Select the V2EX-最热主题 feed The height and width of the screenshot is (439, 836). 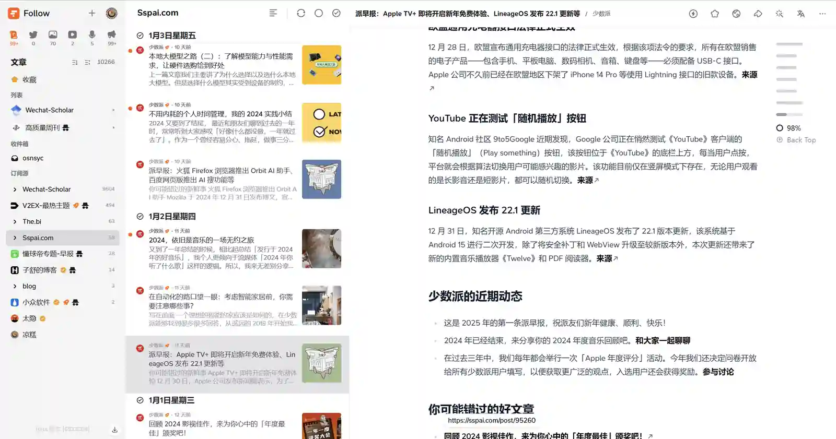click(x=63, y=206)
